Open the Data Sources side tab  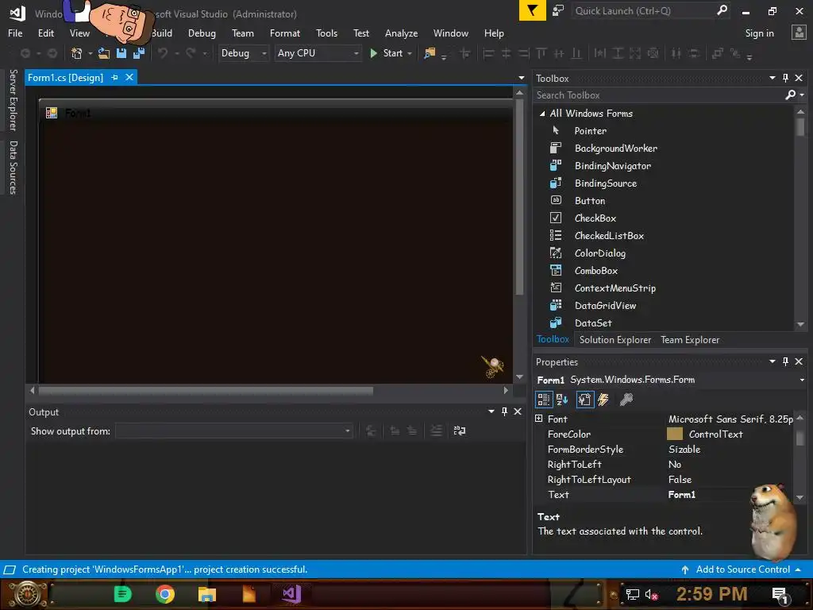(x=13, y=167)
